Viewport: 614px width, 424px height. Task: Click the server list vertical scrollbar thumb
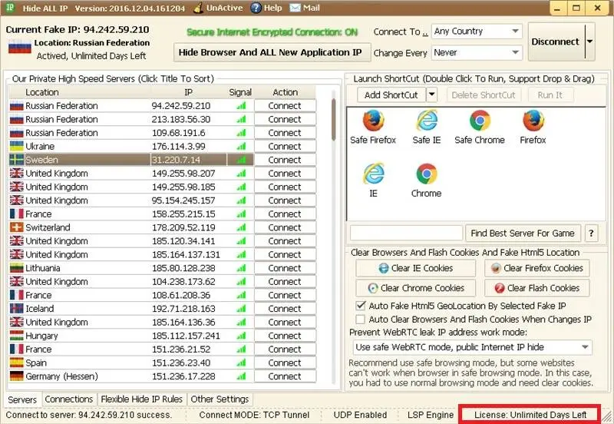pos(334,120)
